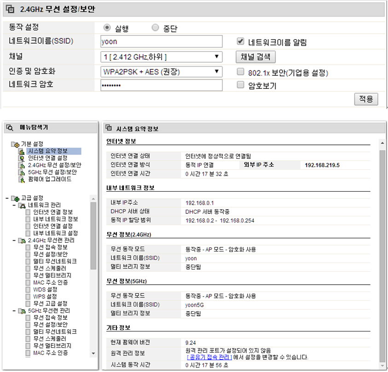This screenshot has height=372, width=388.
Task: Click the 5GHz 무선 설정/보안 wifi icon
Action: (22, 172)
